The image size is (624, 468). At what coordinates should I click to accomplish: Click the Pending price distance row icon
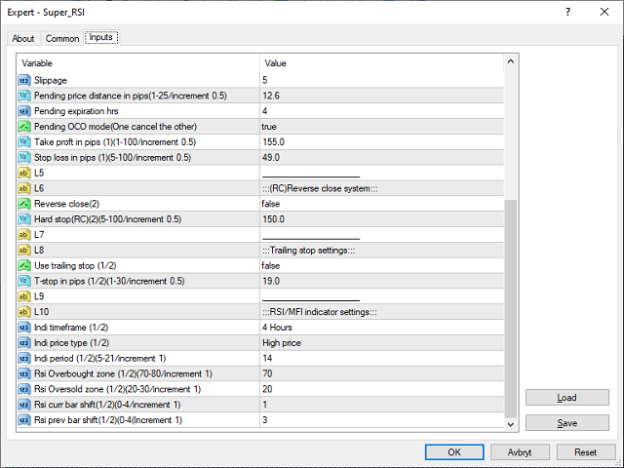[24, 96]
